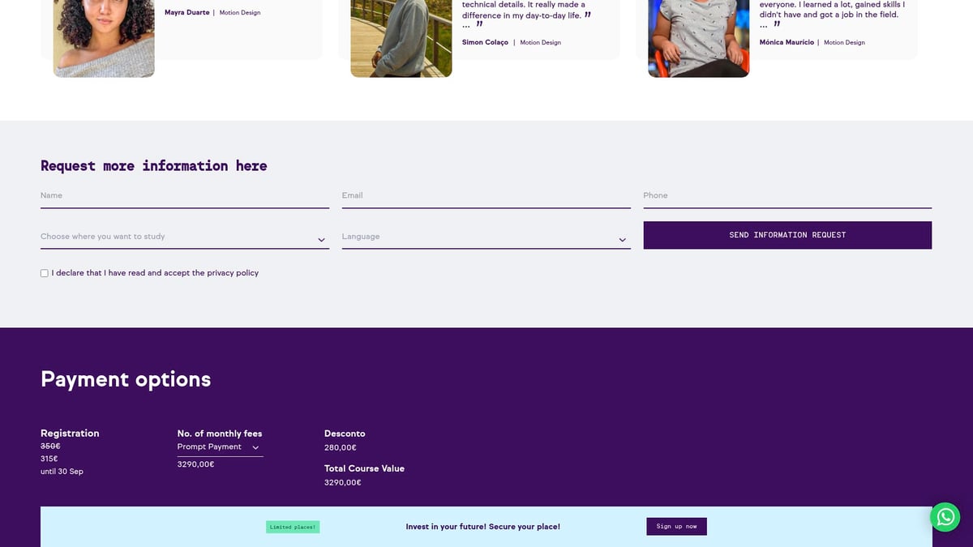Screen dimensions: 973x547
Task: Click the 'Limited places!' green badge
Action: point(293,528)
